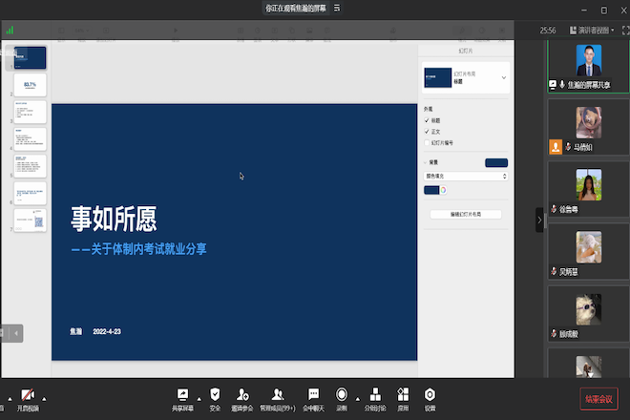Enable the 幻灯片编号 slide number checkbox

point(427,143)
